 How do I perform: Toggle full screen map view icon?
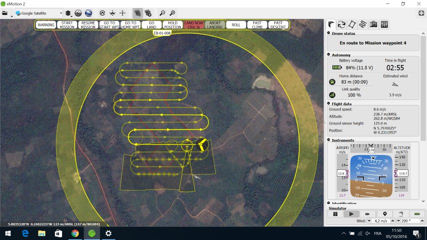tap(421, 13)
